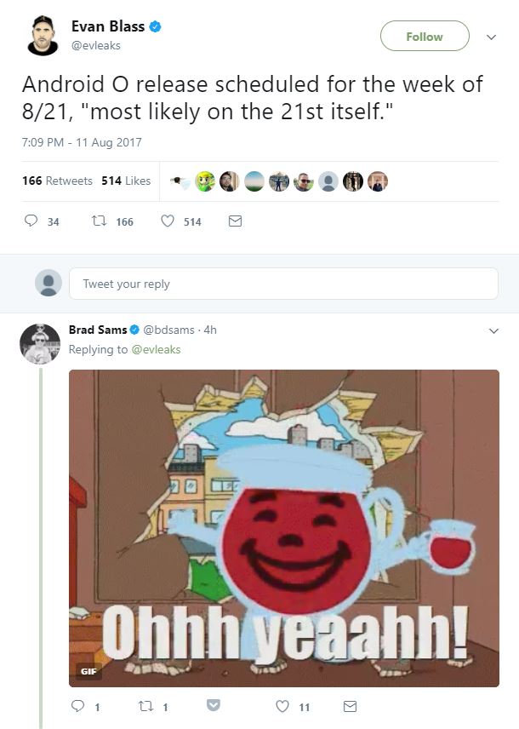Open the @evleaks mention link in reply
The image size is (519, 729).
(x=156, y=349)
